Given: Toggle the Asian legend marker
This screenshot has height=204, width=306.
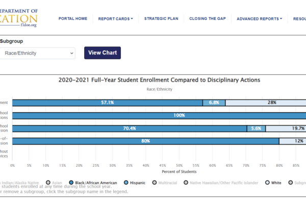Looking at the screenshot, I should pyautogui.click(x=48, y=182).
